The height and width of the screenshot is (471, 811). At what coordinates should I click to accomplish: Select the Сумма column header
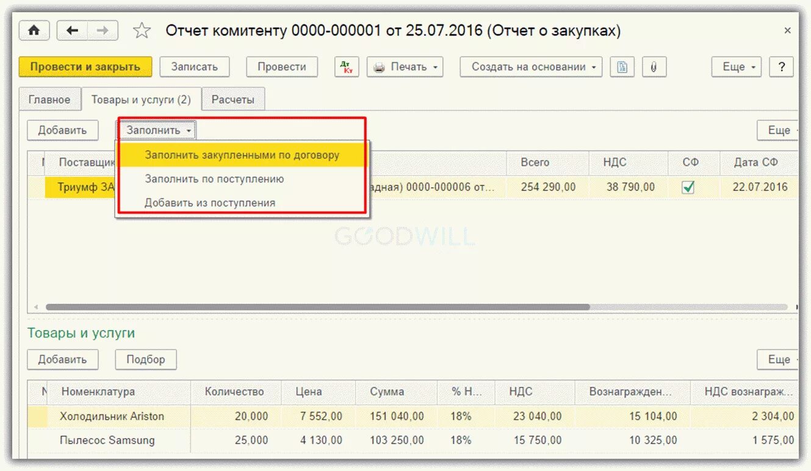[396, 392]
